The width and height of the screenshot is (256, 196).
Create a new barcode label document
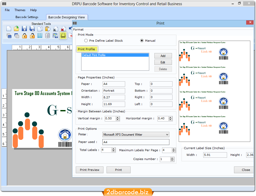tap(9, 28)
